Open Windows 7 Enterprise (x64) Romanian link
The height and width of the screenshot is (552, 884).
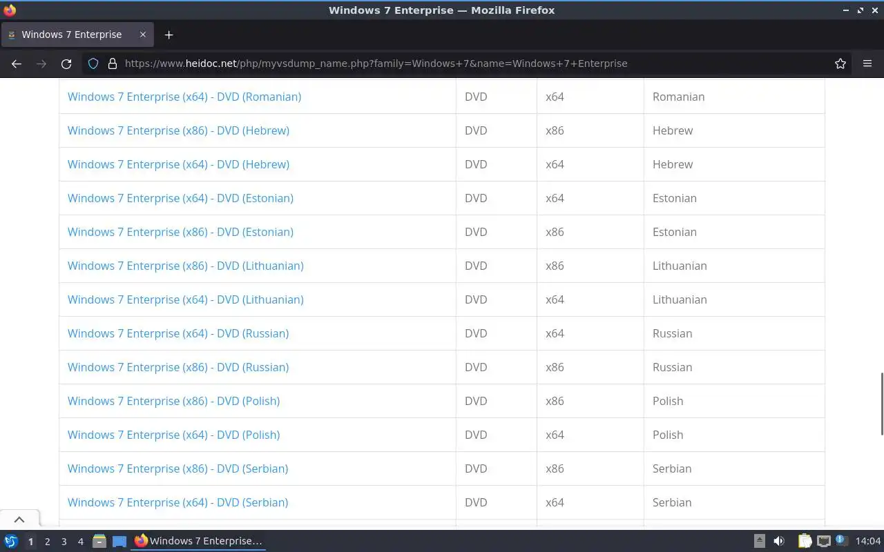tap(184, 97)
